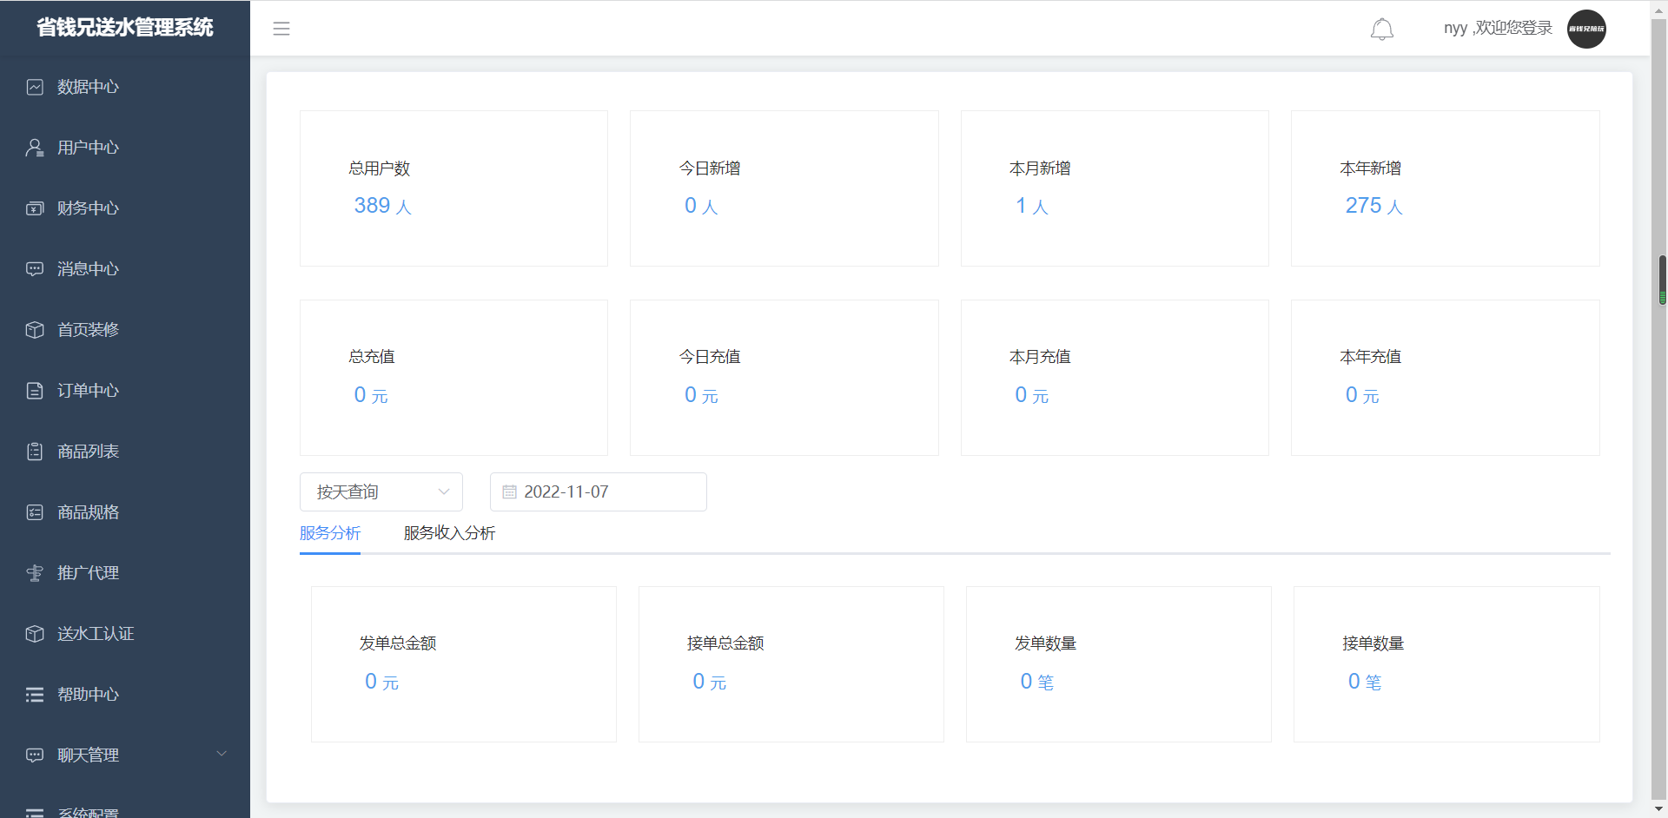1668x818 pixels.
Task: Select the 服务分析 tab
Action: coord(329,533)
